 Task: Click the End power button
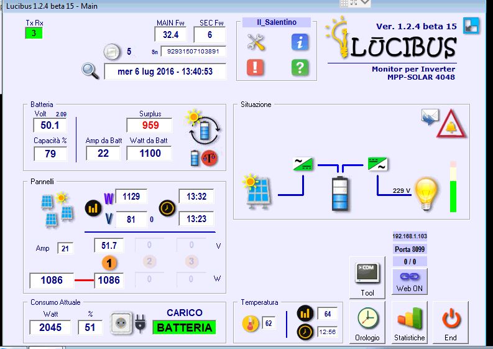coord(451,323)
